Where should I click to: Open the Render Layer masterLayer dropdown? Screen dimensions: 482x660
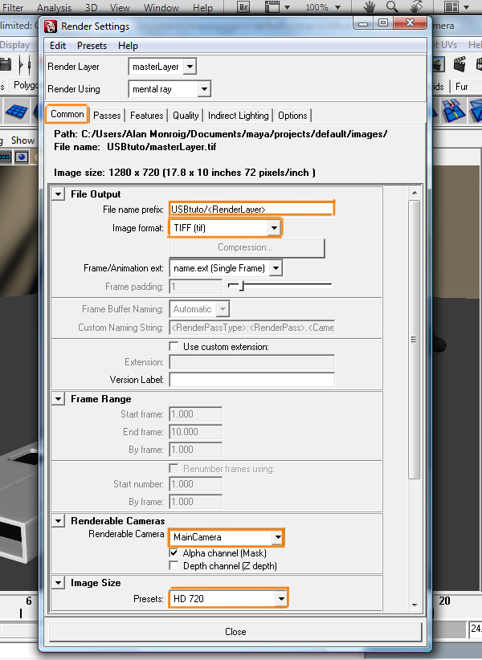(162, 67)
